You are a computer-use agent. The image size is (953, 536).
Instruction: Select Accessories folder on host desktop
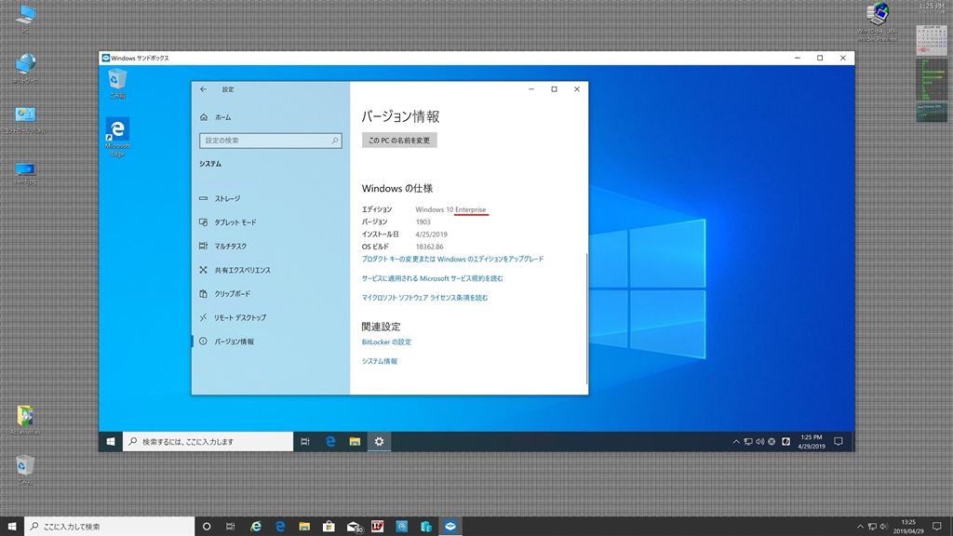coord(25,421)
